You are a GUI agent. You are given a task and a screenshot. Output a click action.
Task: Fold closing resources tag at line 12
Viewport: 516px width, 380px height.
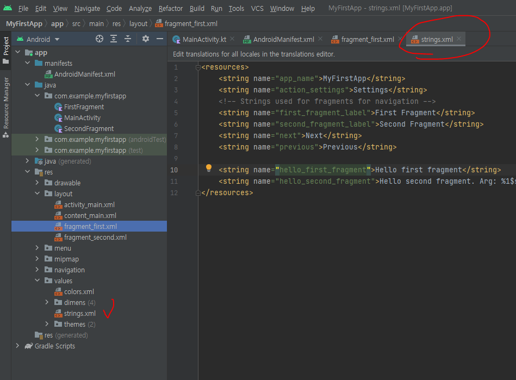click(x=198, y=193)
